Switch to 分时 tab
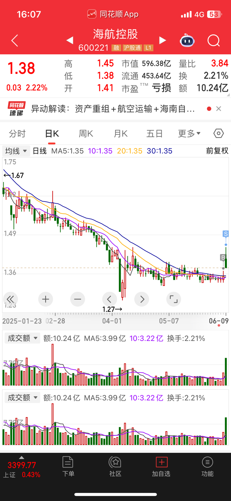This screenshot has height=501, width=231. 17,133
